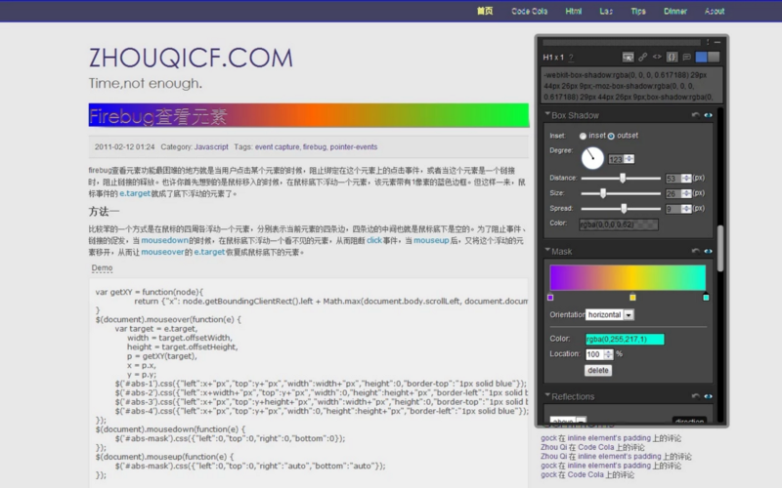This screenshot has width=782, height=488.
Task: Select the outset radio button
Action: point(611,136)
